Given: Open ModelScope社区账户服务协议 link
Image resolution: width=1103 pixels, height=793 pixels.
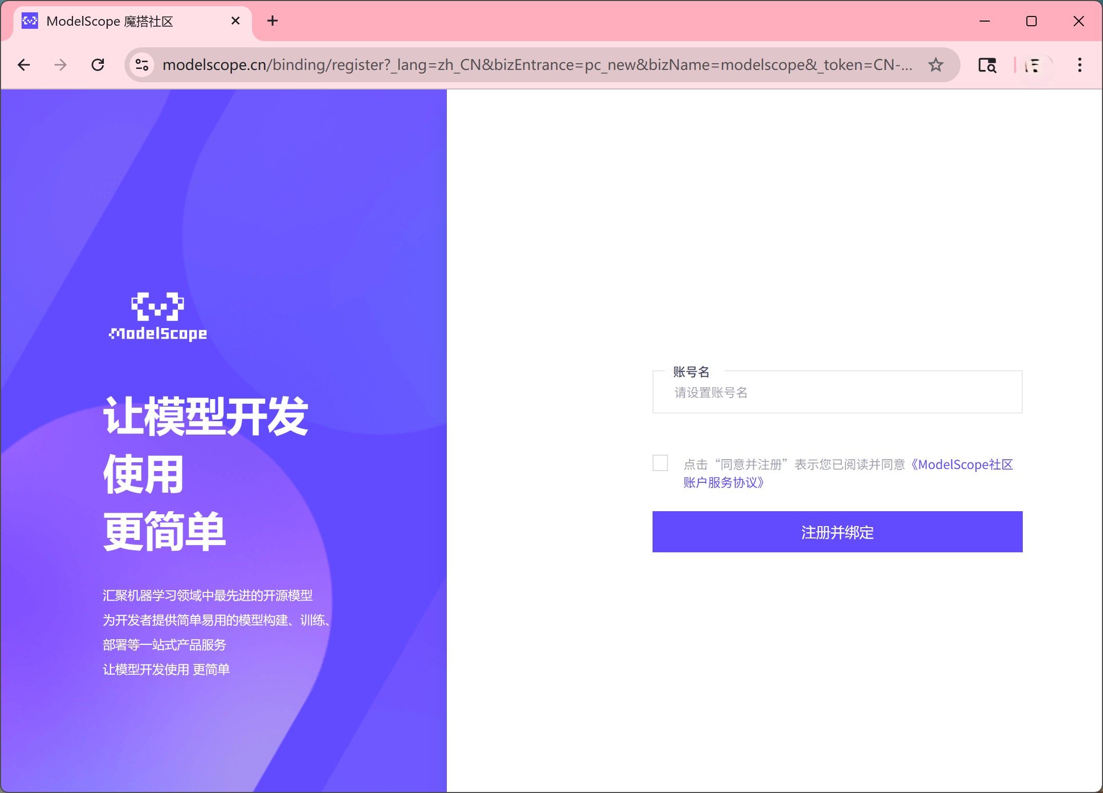Looking at the screenshot, I should tap(964, 464).
